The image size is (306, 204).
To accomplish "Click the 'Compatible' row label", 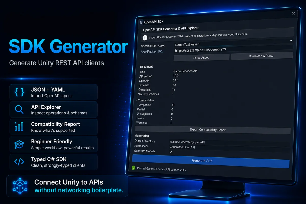I will pos(144,105).
